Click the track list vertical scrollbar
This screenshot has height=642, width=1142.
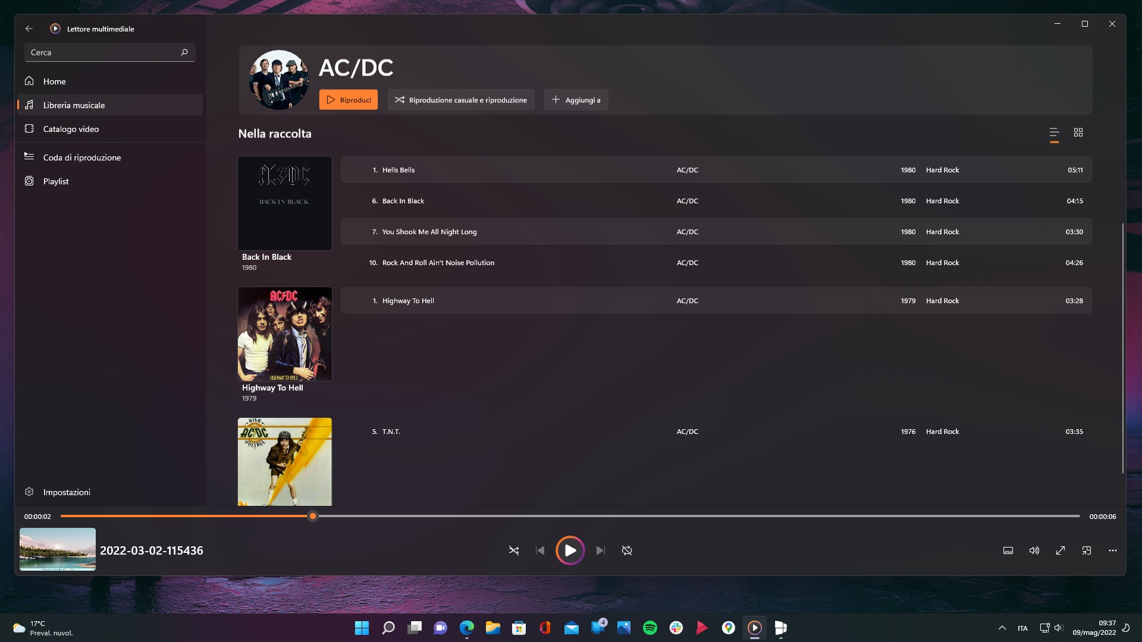pyautogui.click(x=1122, y=348)
